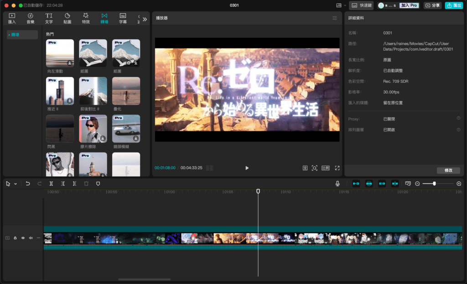Click the playhead handle on the timeline ruler
Viewport: 467px width, 284px height.
(258, 191)
